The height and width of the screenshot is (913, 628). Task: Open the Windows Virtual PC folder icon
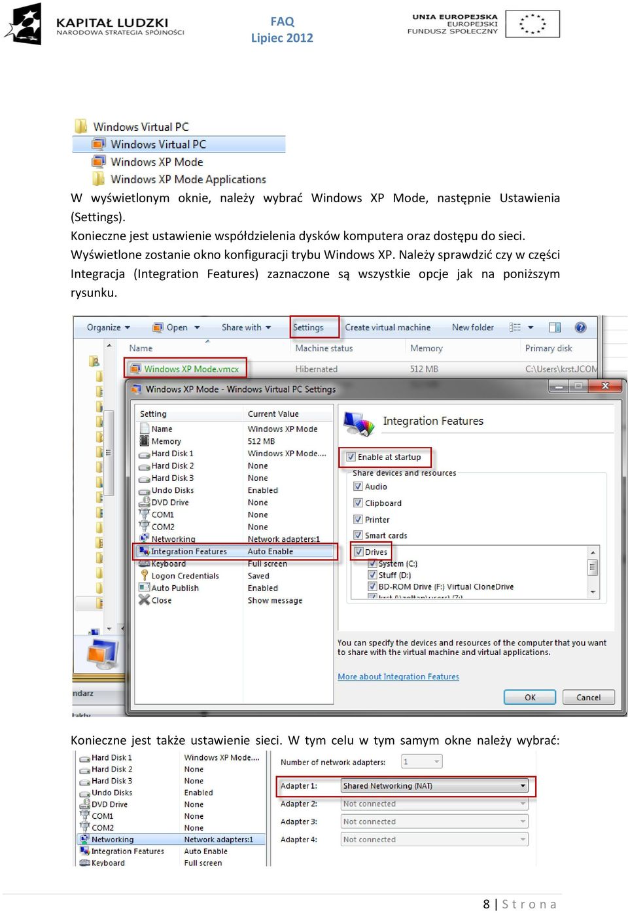point(81,126)
